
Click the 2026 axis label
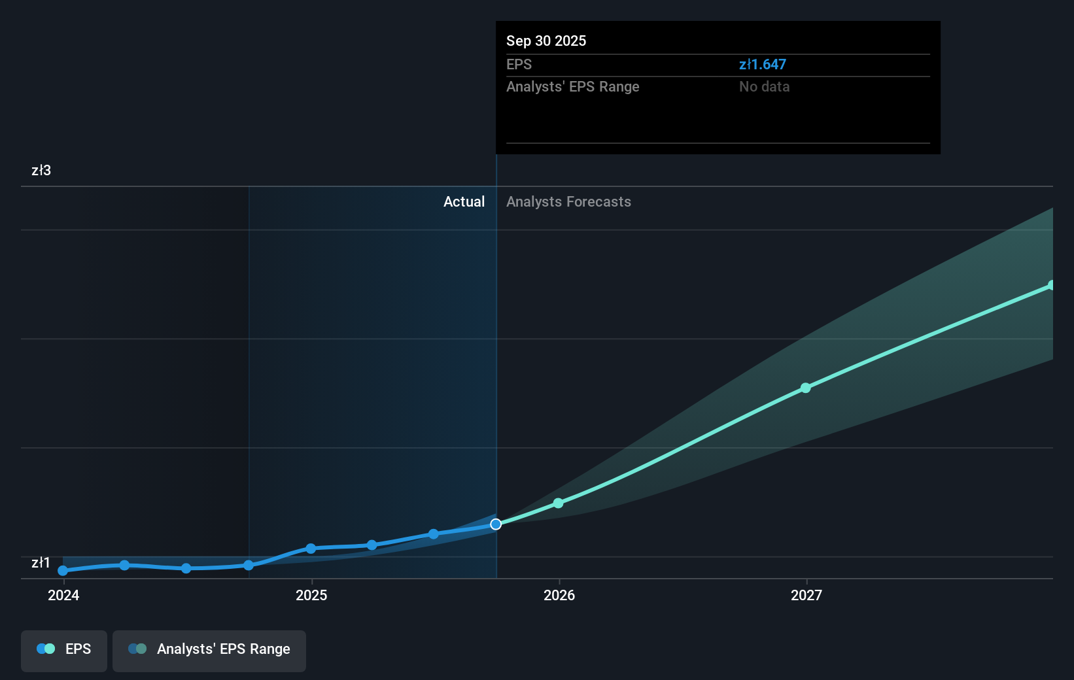[558, 596]
